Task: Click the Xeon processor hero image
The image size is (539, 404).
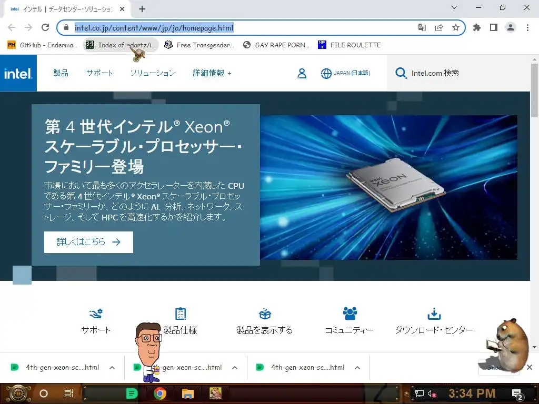Action: click(x=388, y=187)
